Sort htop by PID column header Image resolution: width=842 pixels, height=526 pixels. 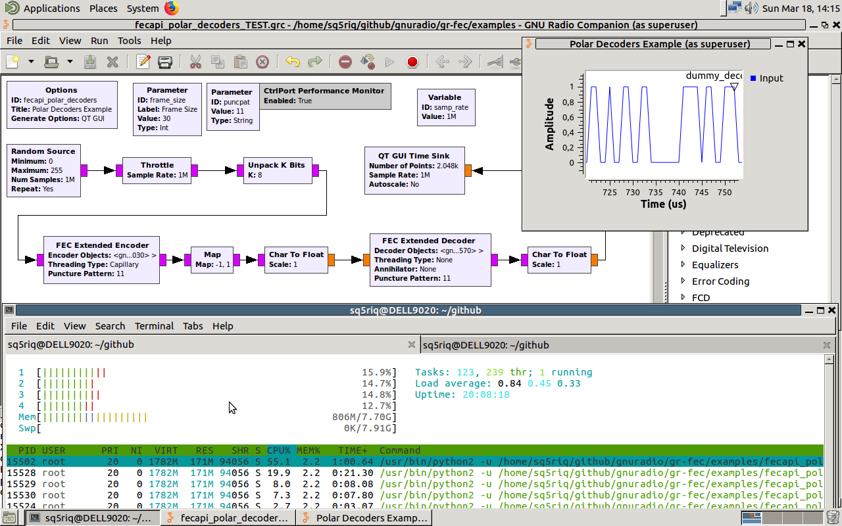[x=28, y=450]
